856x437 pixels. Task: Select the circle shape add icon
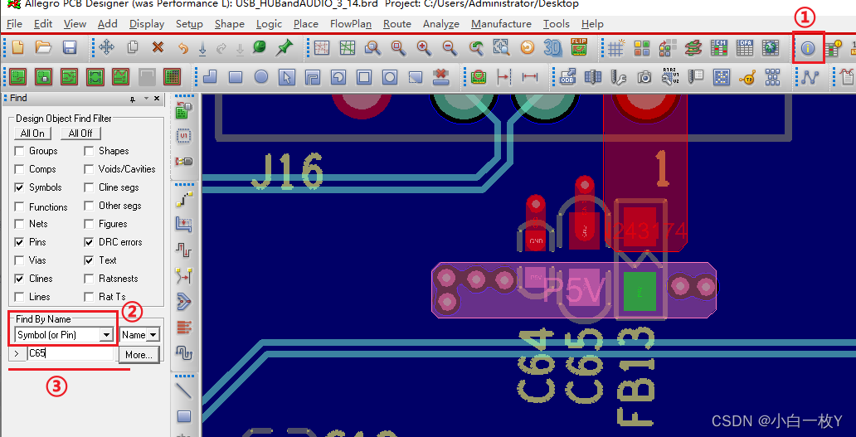pyautogui.click(x=261, y=77)
